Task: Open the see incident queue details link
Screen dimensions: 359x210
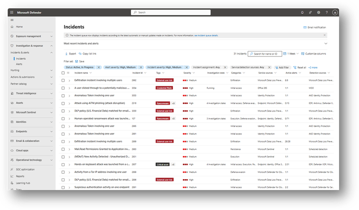Action: (x=206, y=35)
